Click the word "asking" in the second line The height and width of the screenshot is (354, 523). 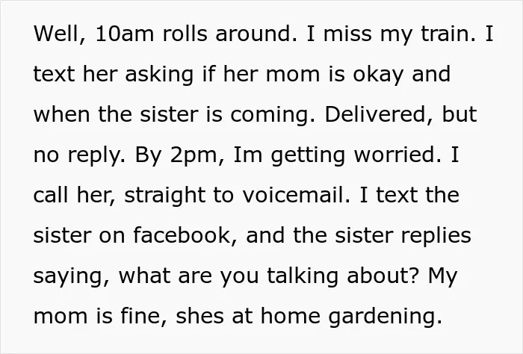point(159,75)
